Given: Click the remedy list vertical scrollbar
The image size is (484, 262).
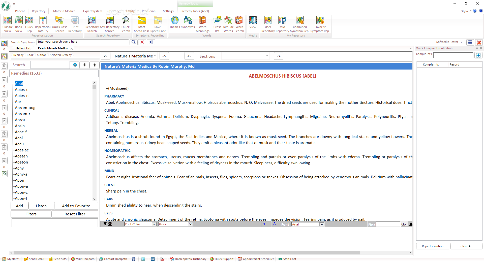Looking at the screenshot, I should coord(94,141).
